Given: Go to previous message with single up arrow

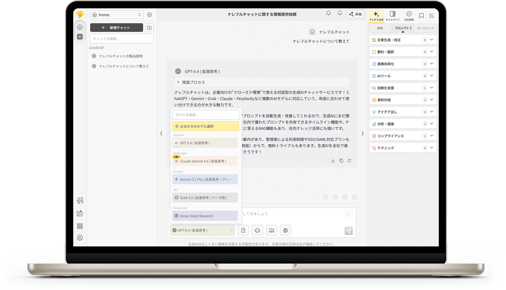Looking at the screenshot, I should 335,197.
